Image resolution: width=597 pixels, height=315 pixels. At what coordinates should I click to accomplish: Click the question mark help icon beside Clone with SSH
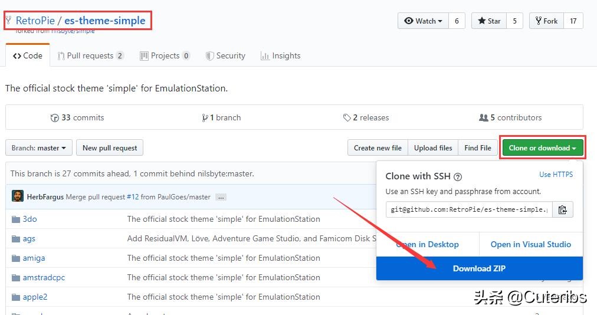click(x=458, y=176)
